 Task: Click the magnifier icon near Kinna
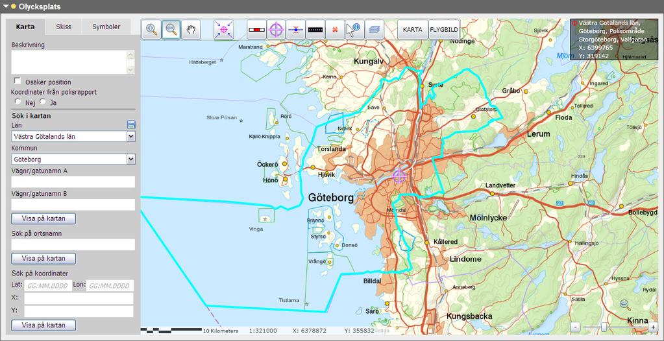624,304
